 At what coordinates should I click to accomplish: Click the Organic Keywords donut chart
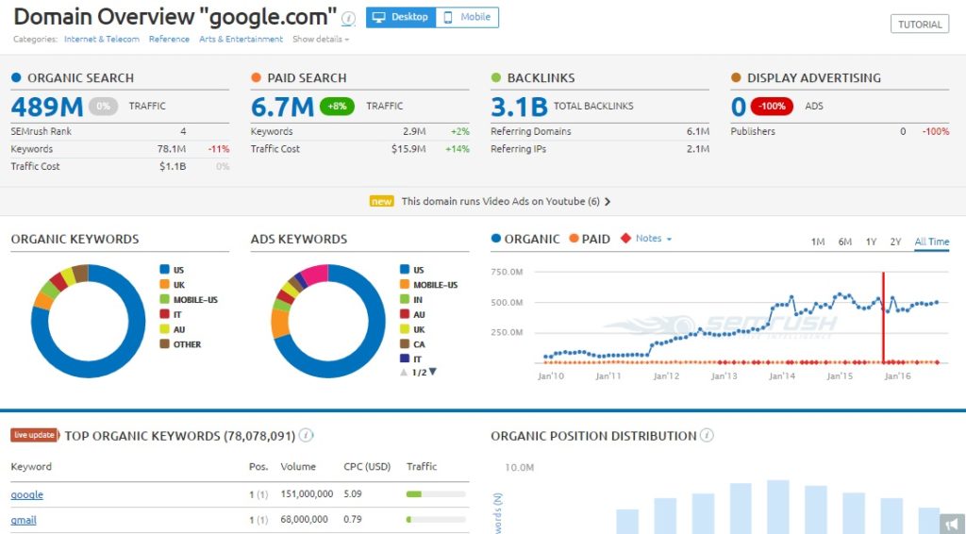click(x=88, y=321)
